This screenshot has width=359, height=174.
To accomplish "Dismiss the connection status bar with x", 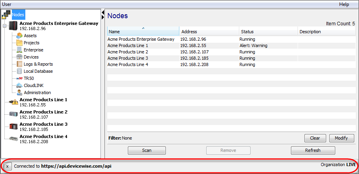I will coord(7,166).
